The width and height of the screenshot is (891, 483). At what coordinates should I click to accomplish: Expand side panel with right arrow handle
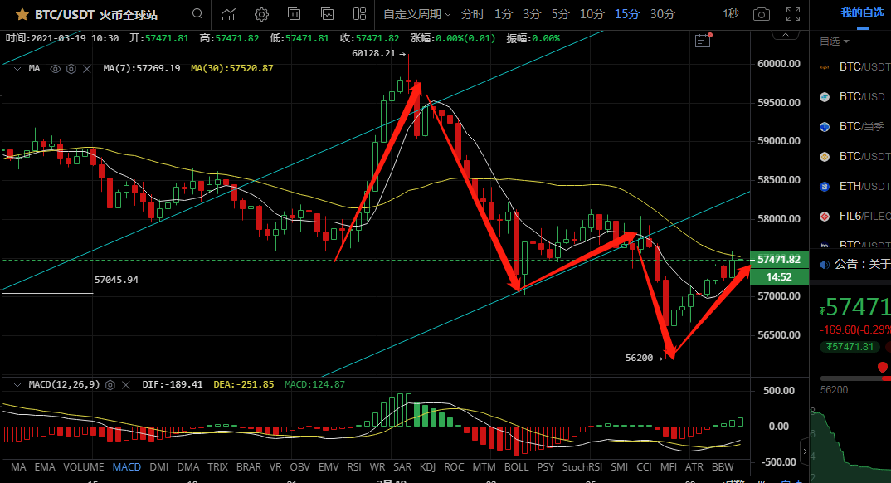(805, 451)
